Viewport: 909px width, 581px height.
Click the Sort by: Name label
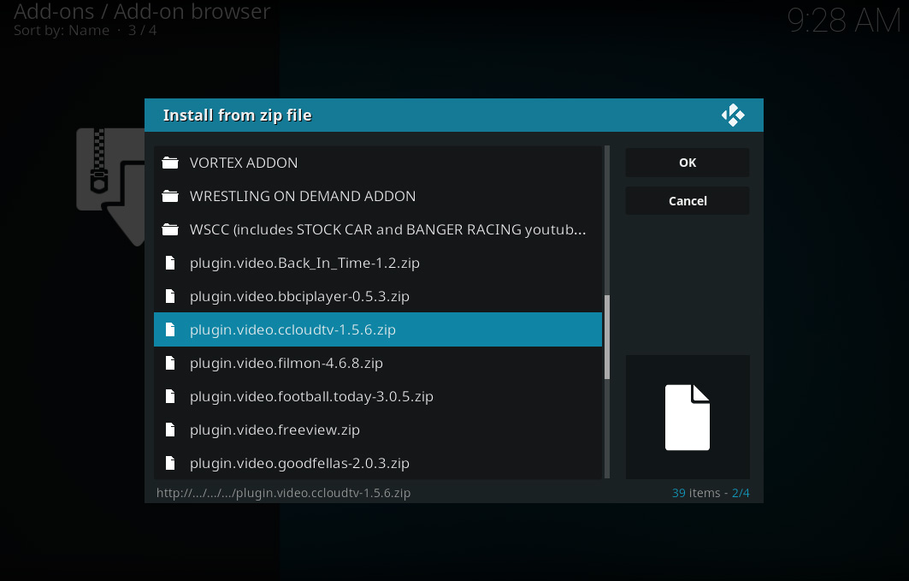pyautogui.click(x=62, y=30)
